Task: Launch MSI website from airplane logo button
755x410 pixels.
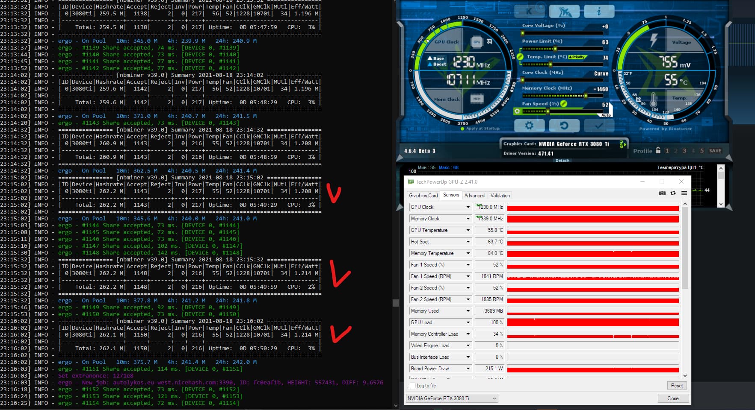Action: (564, 11)
